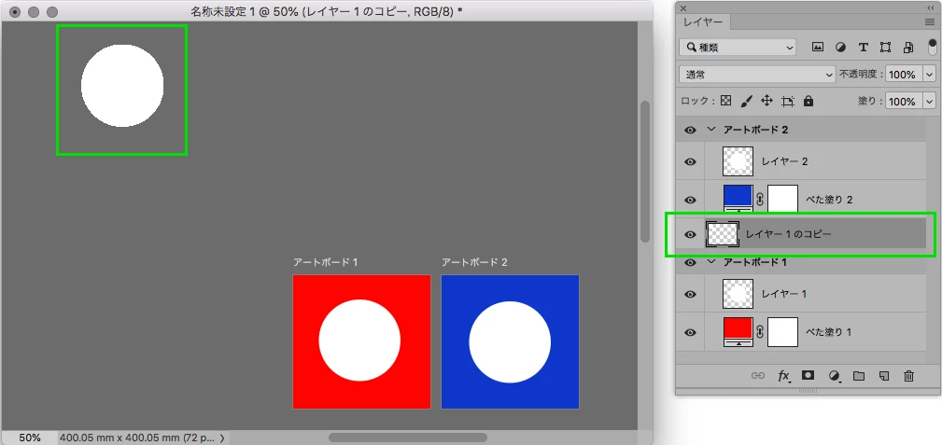Viewport: 942px width, 445px height.
Task: Open the fx layer style menu
Action: tap(784, 376)
